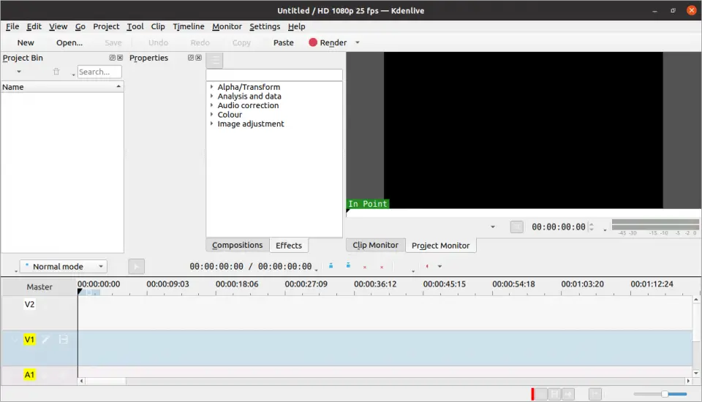Click the red-marked button in the status bar
The height and width of the screenshot is (402, 702).
(540, 394)
